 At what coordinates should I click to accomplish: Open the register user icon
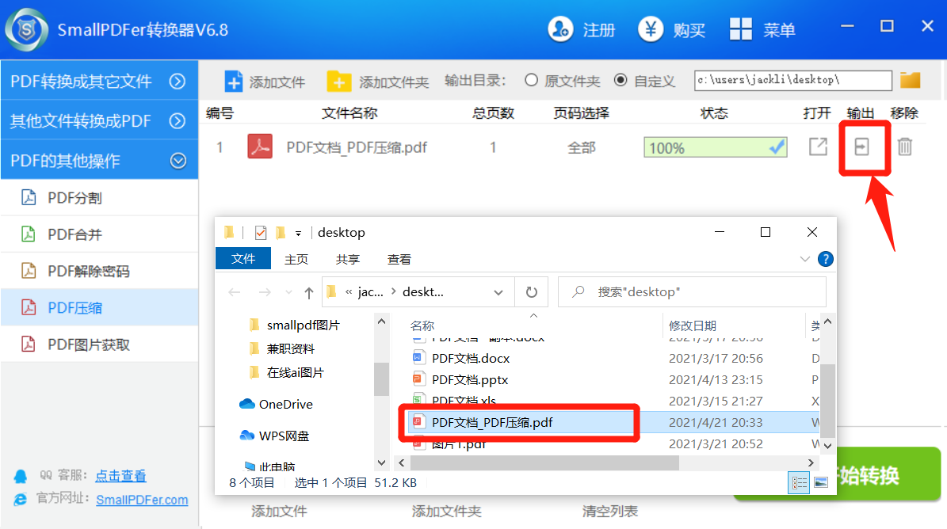(x=560, y=30)
